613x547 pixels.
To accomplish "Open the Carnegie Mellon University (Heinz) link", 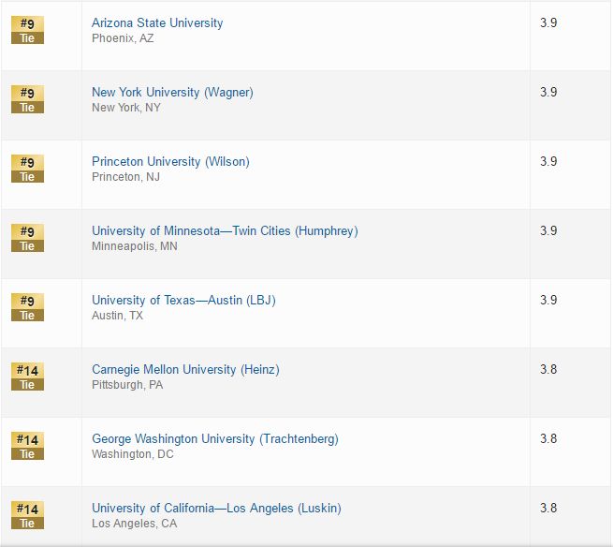I will coord(185,369).
